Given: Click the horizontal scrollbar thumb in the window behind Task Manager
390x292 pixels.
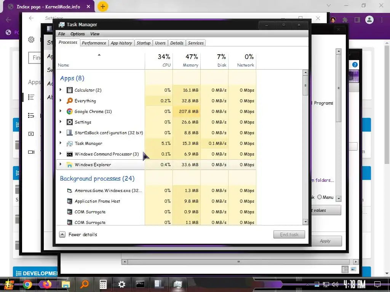Looking at the screenshot, I should pos(238,262).
